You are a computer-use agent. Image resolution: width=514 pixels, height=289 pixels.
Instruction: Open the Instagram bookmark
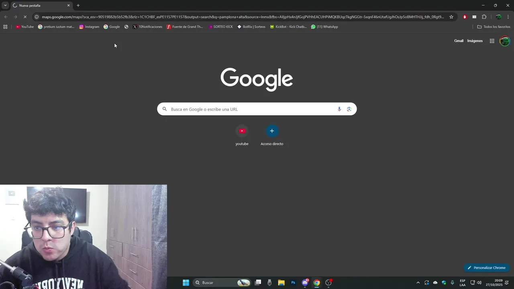(89, 27)
